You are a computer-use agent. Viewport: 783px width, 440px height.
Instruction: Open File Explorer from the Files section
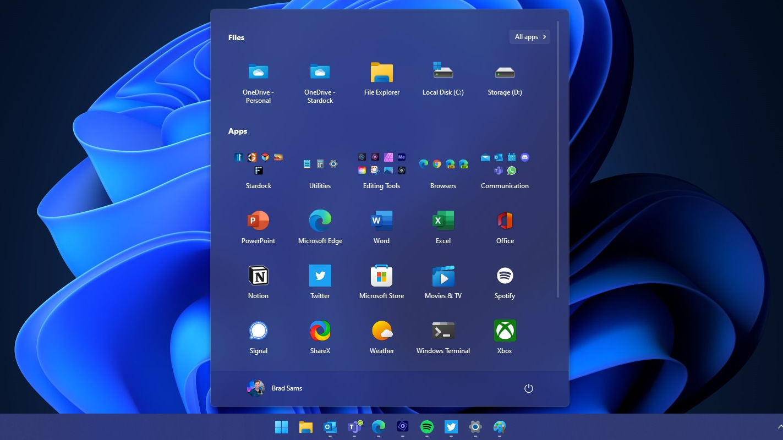tap(381, 78)
